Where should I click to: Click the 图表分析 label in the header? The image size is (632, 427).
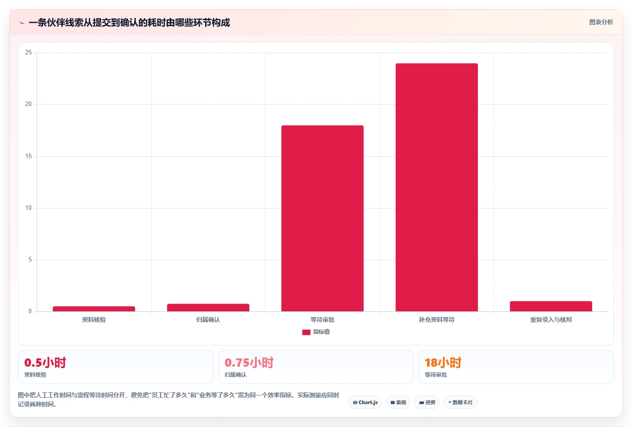click(601, 22)
